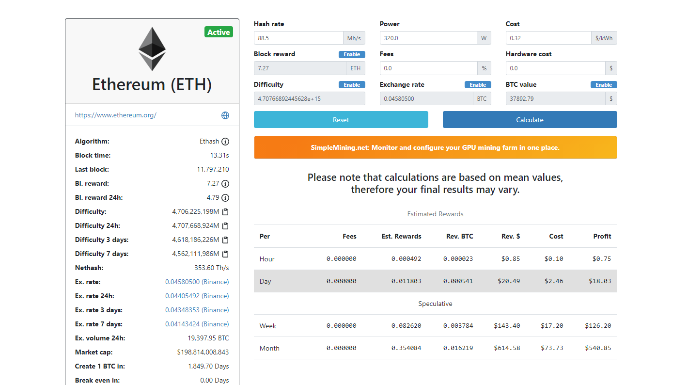Screen dimensions: 688x385
Task: Click info icon beside Bl. reward 24h
Action: point(225,198)
